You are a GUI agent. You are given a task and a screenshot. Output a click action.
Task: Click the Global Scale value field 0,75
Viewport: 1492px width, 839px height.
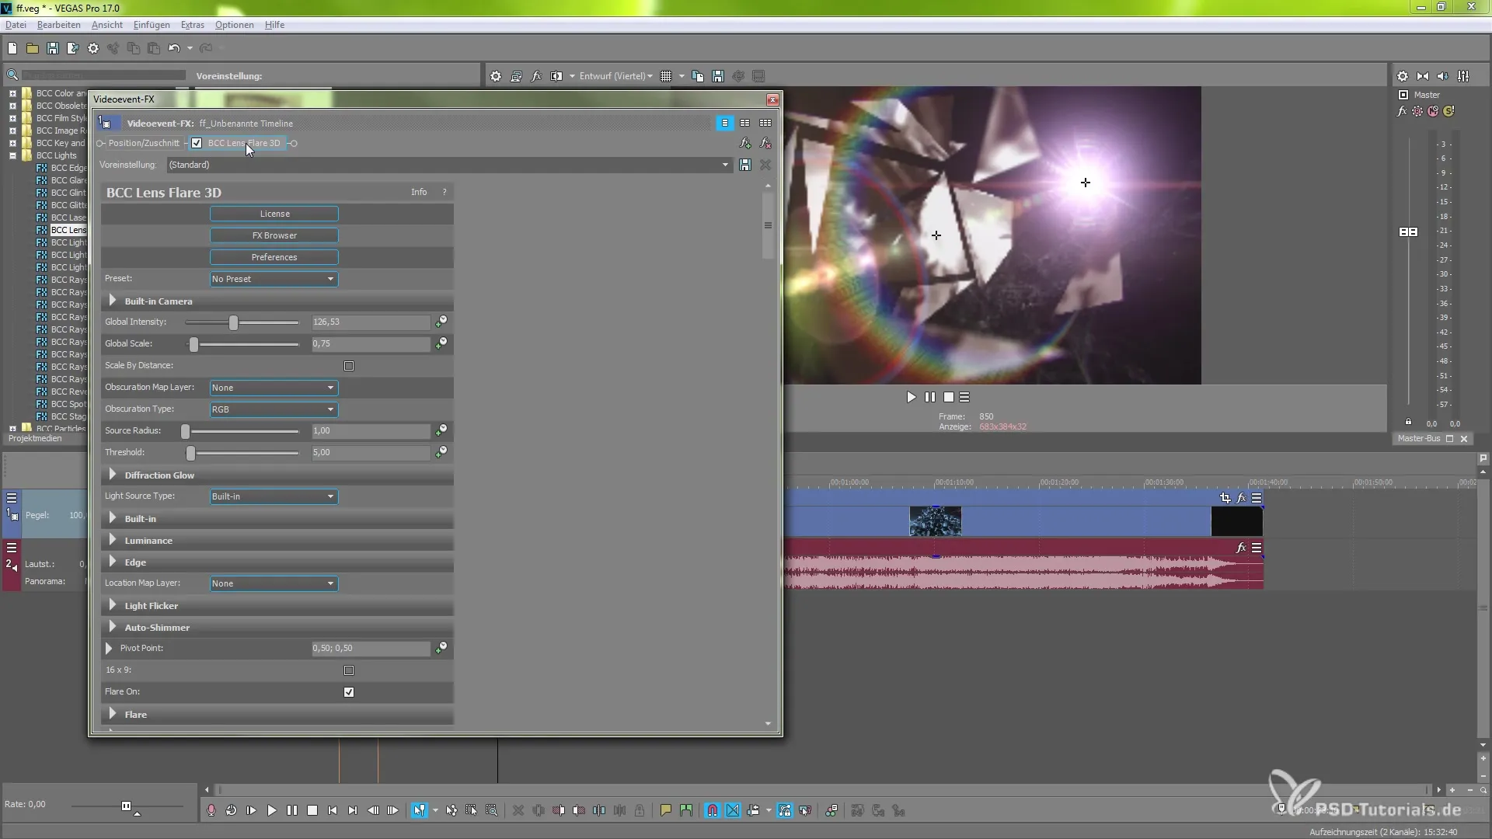(x=371, y=343)
